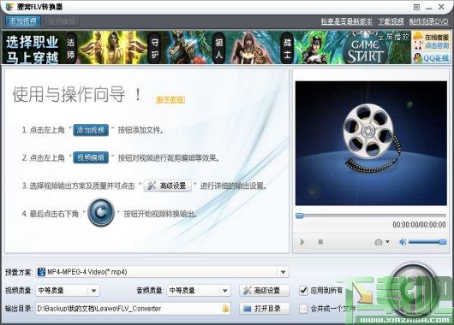Image resolution: width=454 pixels, height=325 pixels.
Task: Click the 使用与操作向导 heading
Action: coord(77,94)
